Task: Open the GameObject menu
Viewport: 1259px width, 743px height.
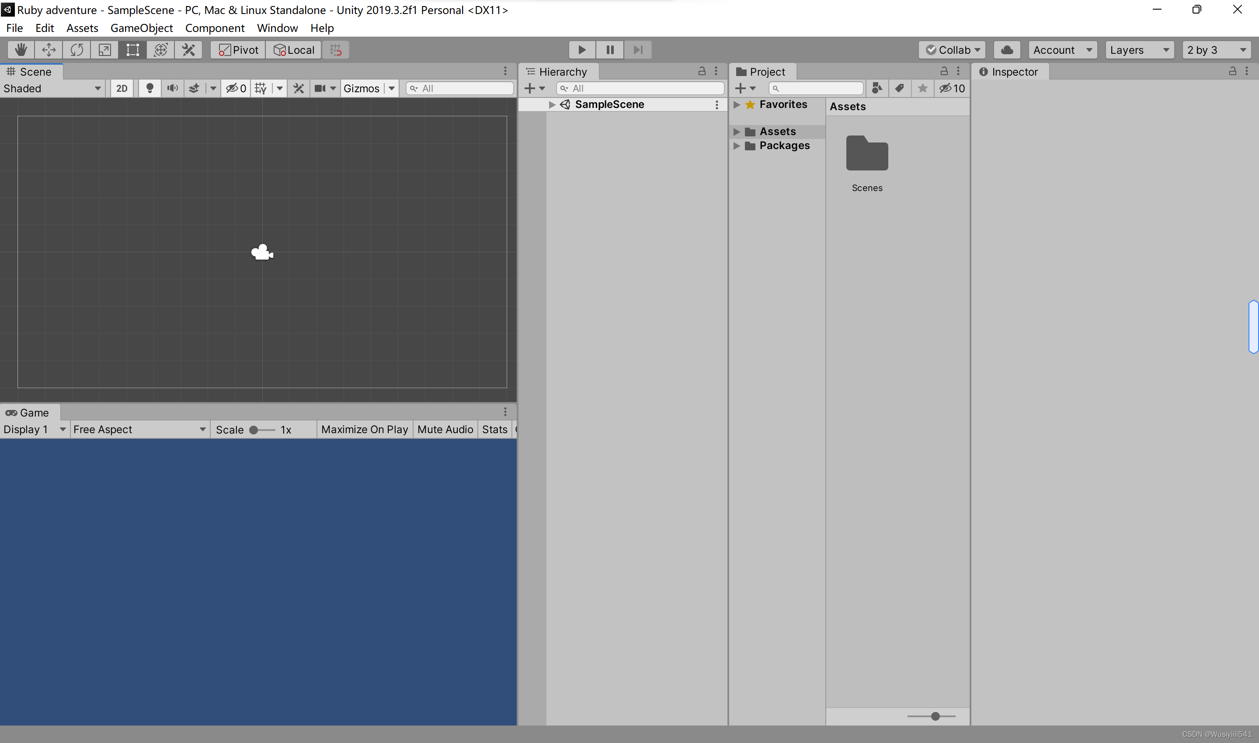Action: [141, 28]
